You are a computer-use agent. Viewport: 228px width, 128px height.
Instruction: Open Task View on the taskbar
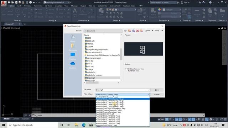coord(69,125)
